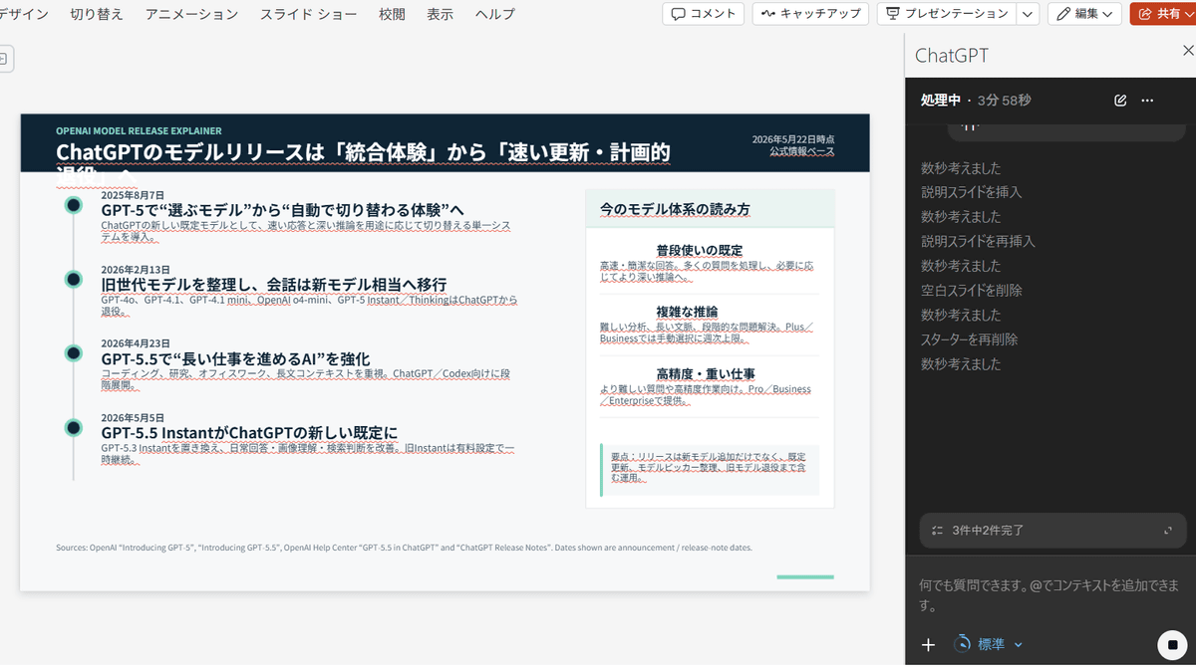Open the 標準 thinking mode dropdown
This screenshot has height=671, width=1196.
(989, 644)
